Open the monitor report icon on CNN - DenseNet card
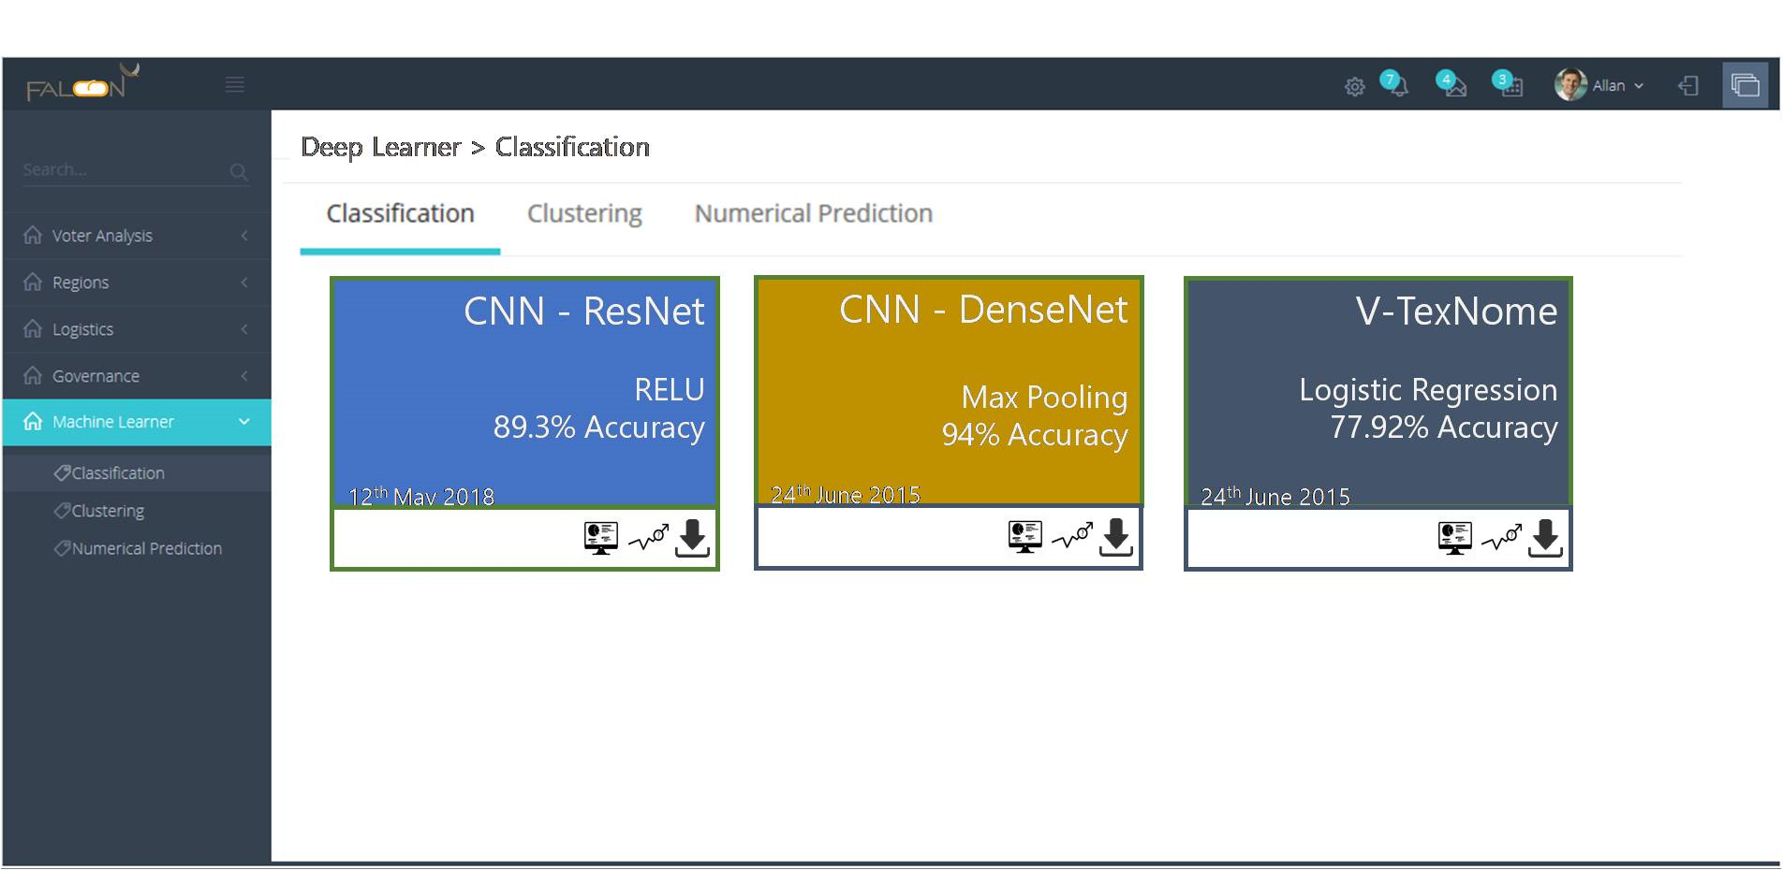The height and width of the screenshot is (870, 1783). click(x=1024, y=537)
